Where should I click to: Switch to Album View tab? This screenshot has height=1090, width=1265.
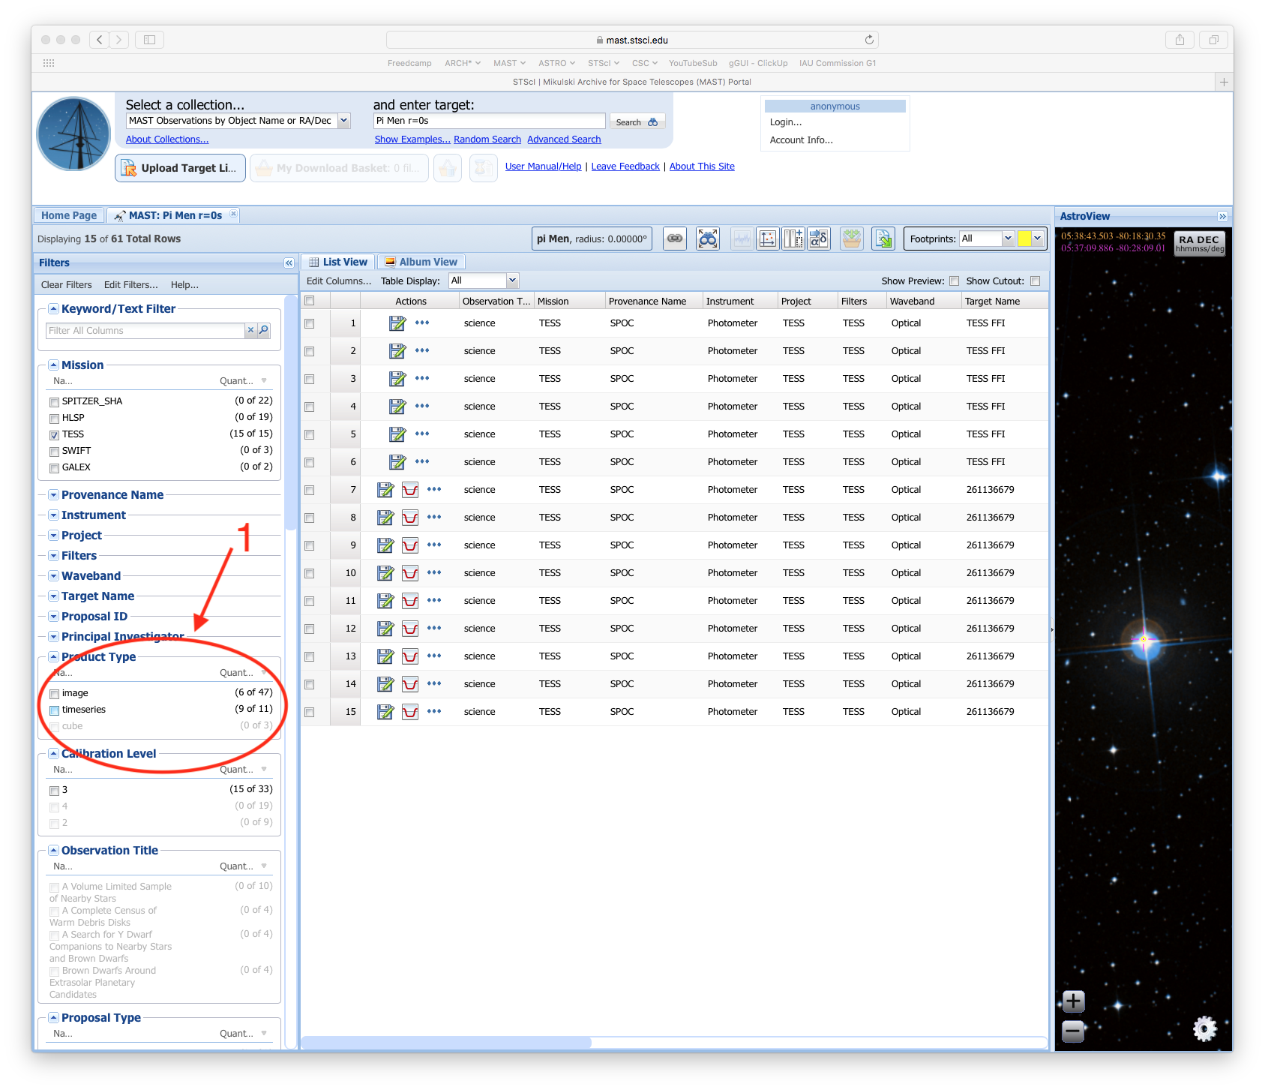(421, 262)
